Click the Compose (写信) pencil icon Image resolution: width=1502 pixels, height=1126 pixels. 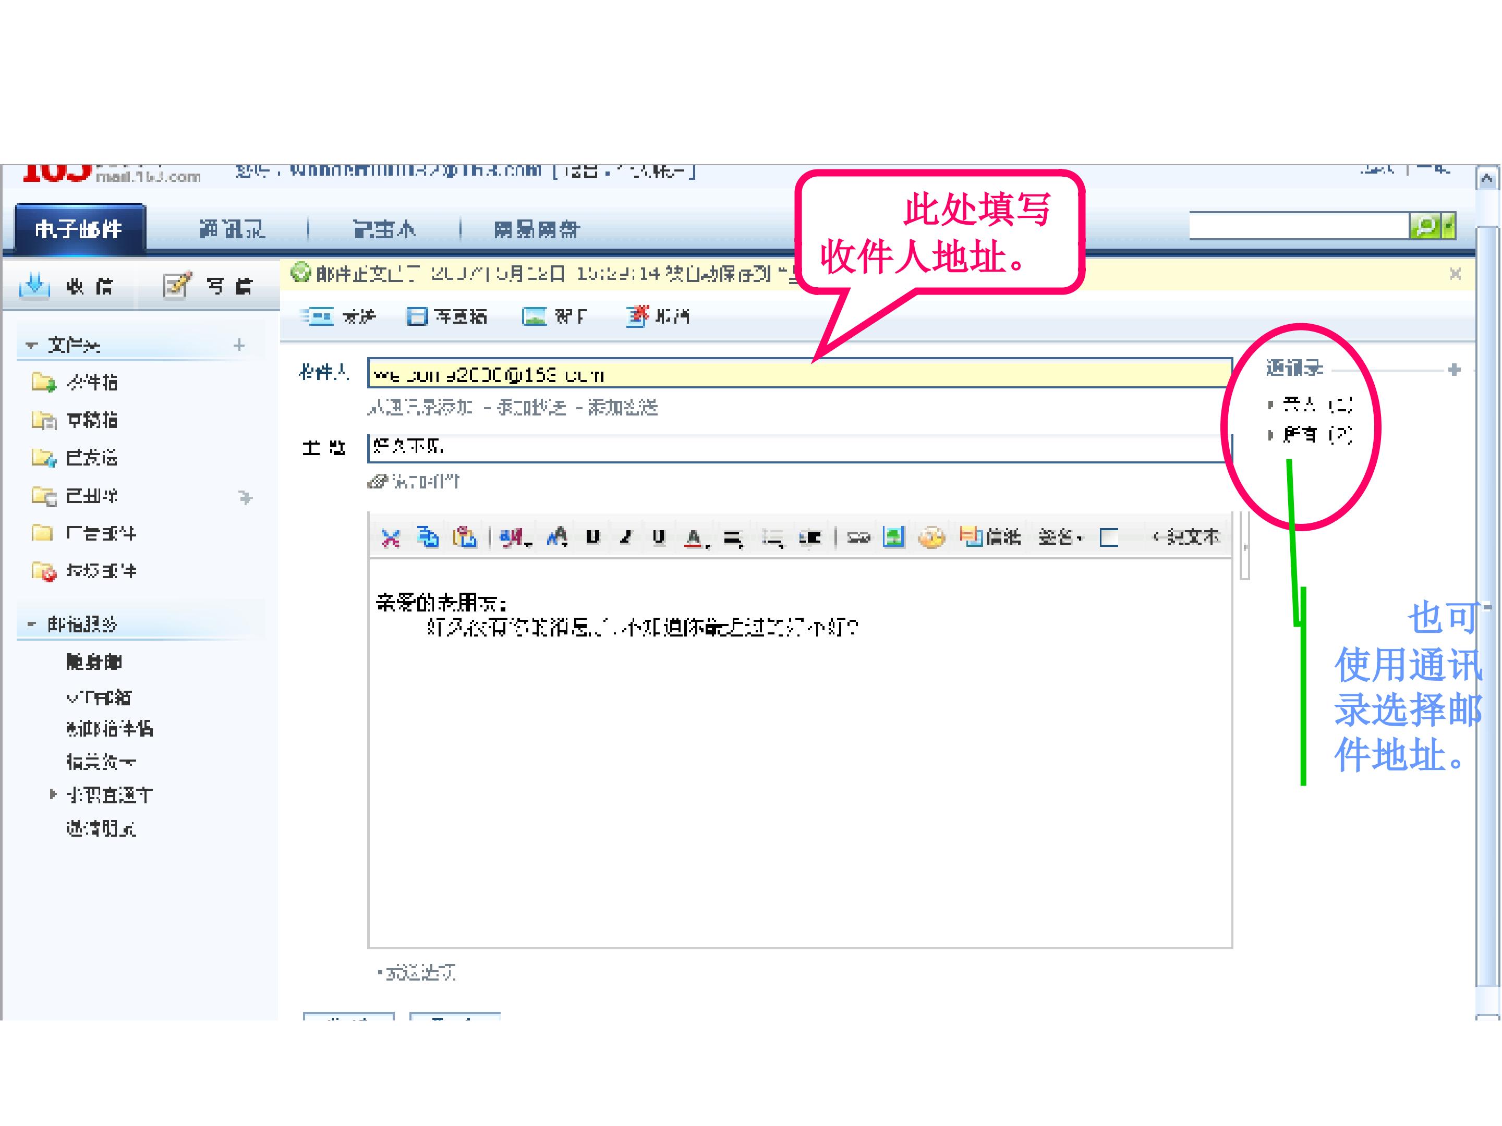click(177, 285)
